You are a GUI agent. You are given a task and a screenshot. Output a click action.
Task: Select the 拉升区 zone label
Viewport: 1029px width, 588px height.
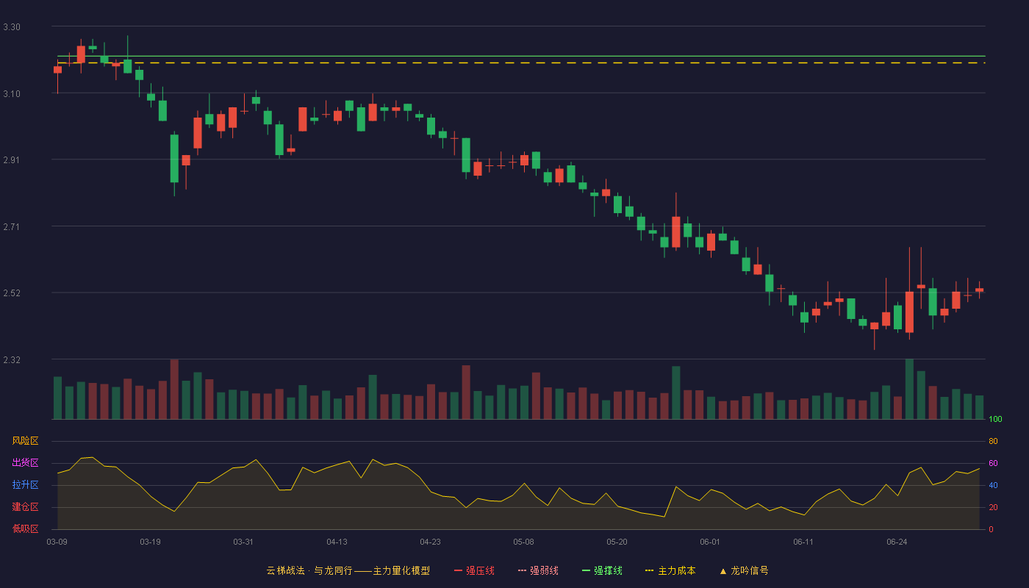(x=25, y=485)
